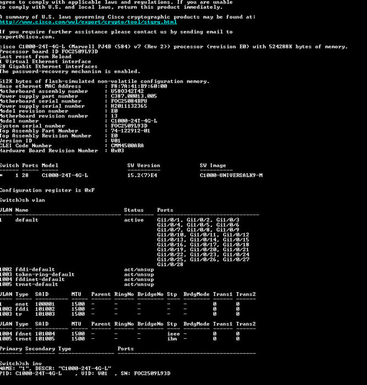Select Power supply serial number H2011132365
Screen dimensions: 367x385
click(x=129, y=106)
